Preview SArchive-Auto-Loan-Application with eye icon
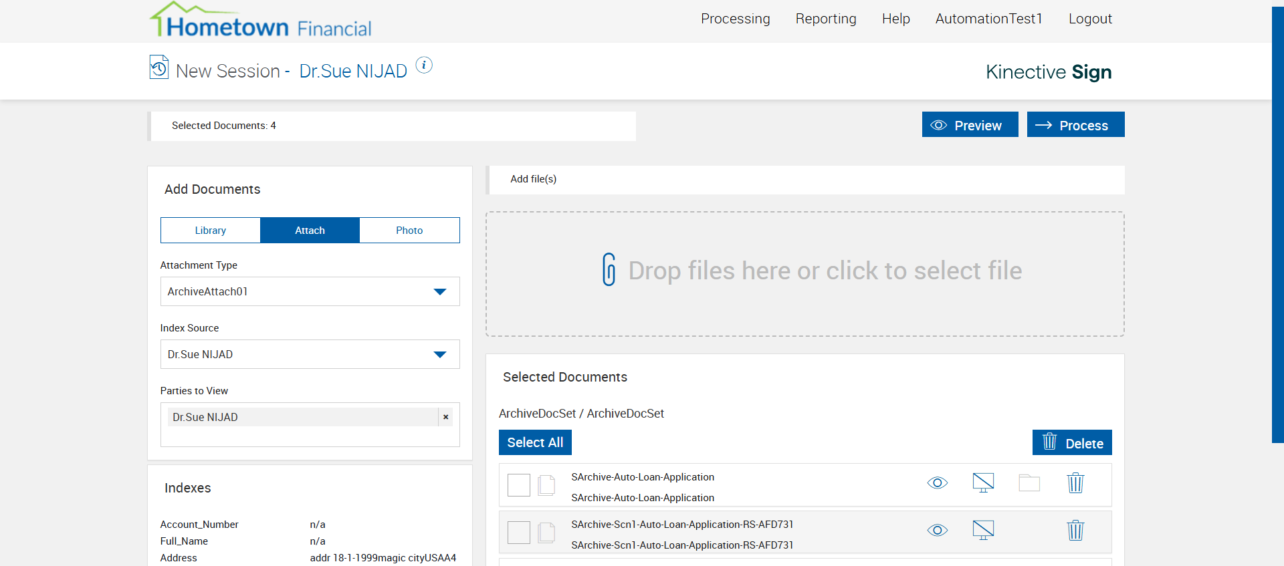 [938, 482]
